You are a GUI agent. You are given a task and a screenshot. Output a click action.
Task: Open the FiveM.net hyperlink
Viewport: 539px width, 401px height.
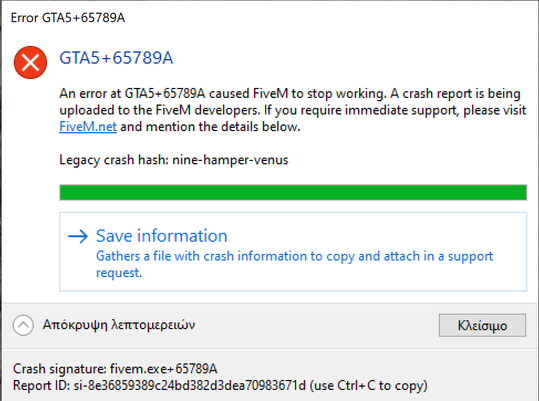[87, 126]
